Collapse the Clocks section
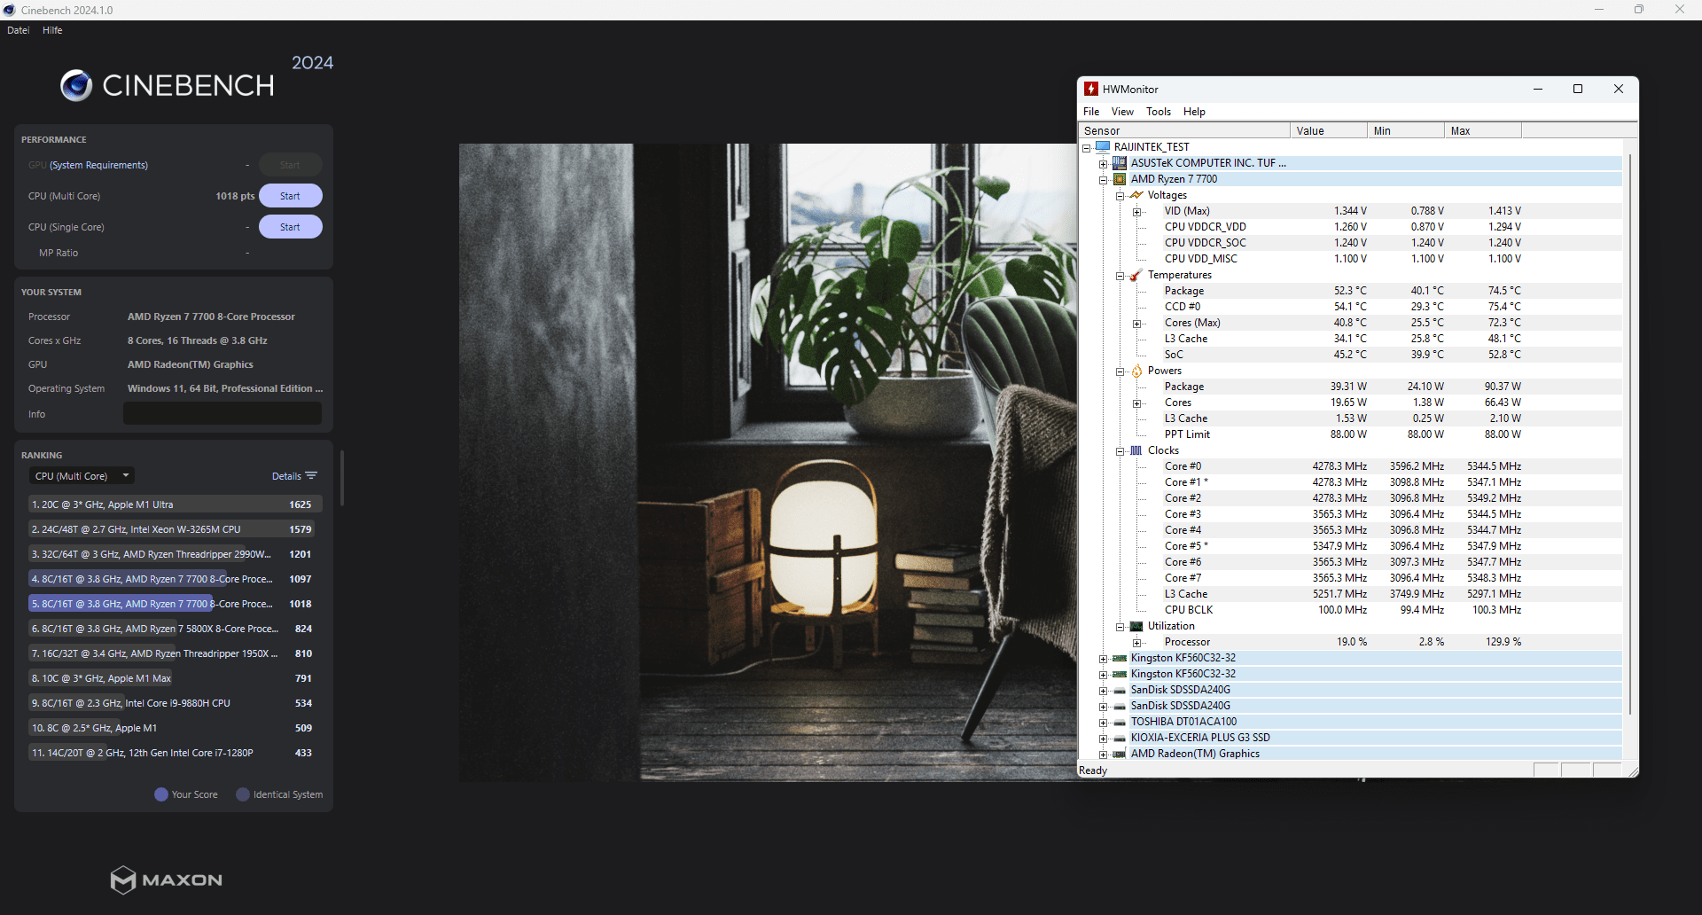1702x915 pixels. click(1120, 451)
